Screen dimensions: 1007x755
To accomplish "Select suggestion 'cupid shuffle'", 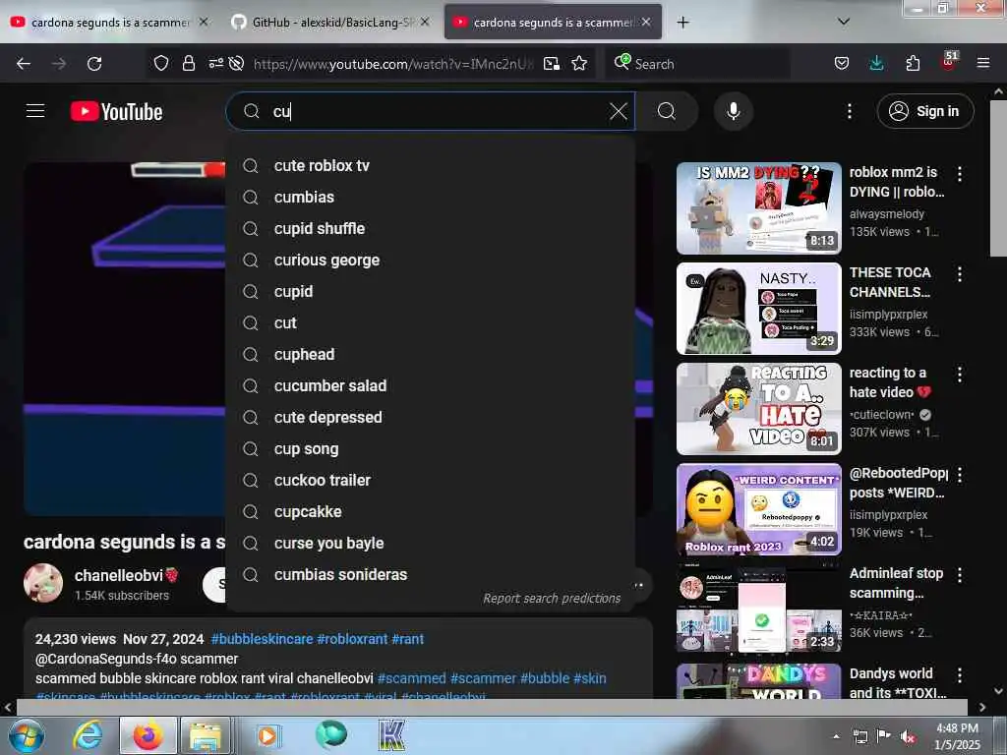I will tap(431, 228).
